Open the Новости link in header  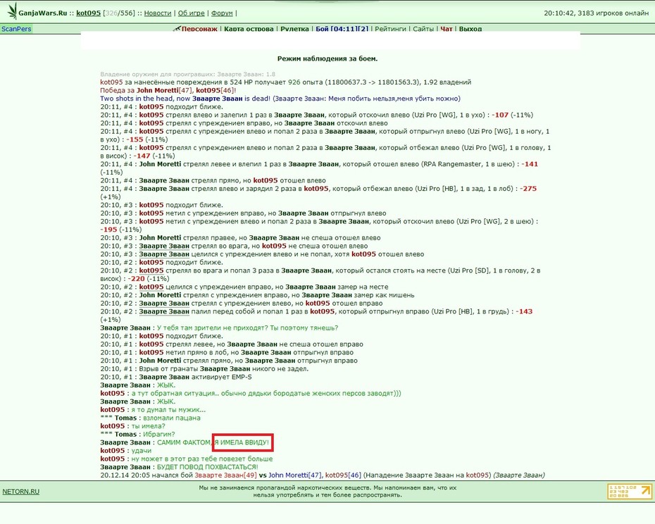158,13
